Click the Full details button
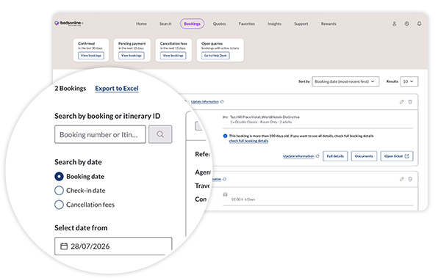The width and height of the screenshot is (438, 278). pos(335,156)
